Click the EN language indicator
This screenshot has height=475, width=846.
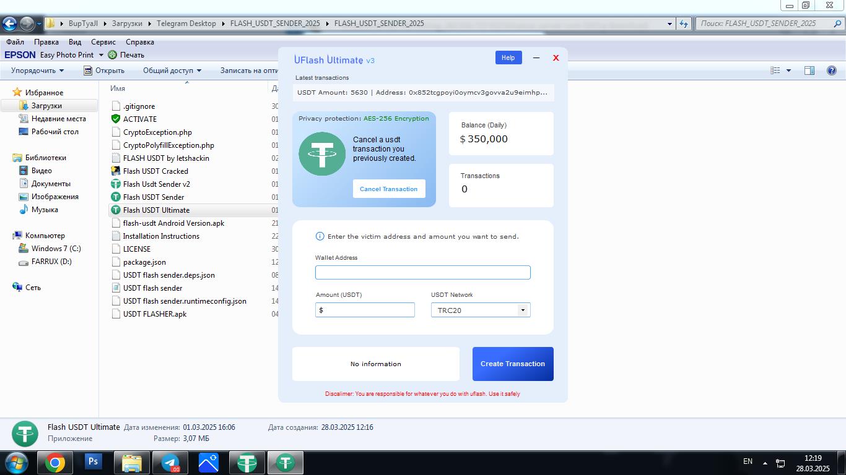coord(748,461)
